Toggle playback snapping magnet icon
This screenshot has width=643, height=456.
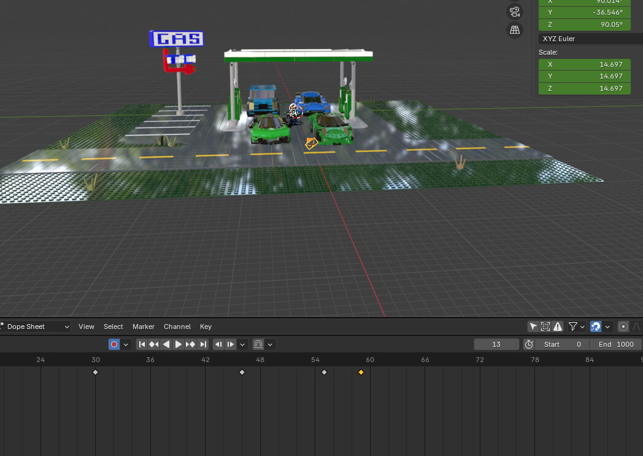(258, 344)
